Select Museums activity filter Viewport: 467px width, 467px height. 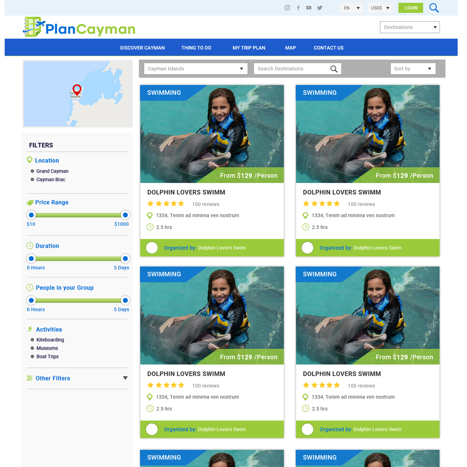pos(44,348)
